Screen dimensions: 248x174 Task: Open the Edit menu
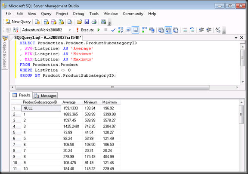(x=20, y=14)
